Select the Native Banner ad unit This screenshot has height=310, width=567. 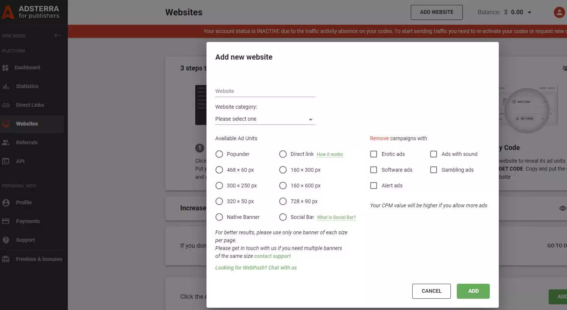(219, 217)
